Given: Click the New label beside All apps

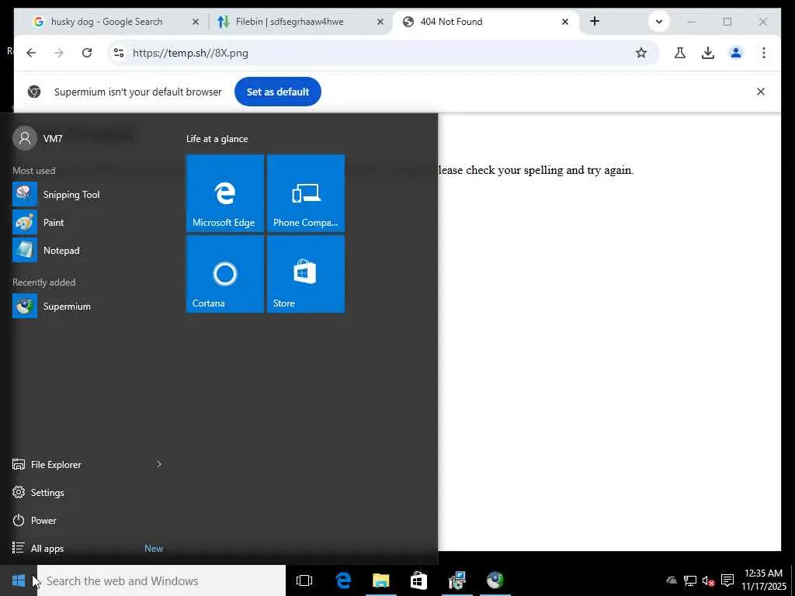Looking at the screenshot, I should click(154, 549).
